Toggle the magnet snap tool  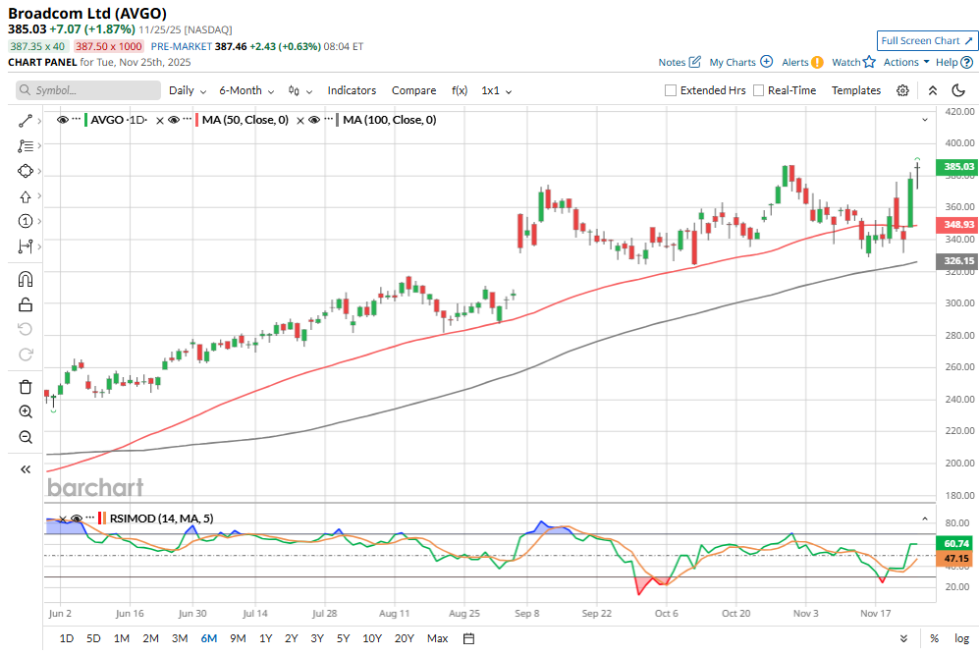(x=26, y=279)
